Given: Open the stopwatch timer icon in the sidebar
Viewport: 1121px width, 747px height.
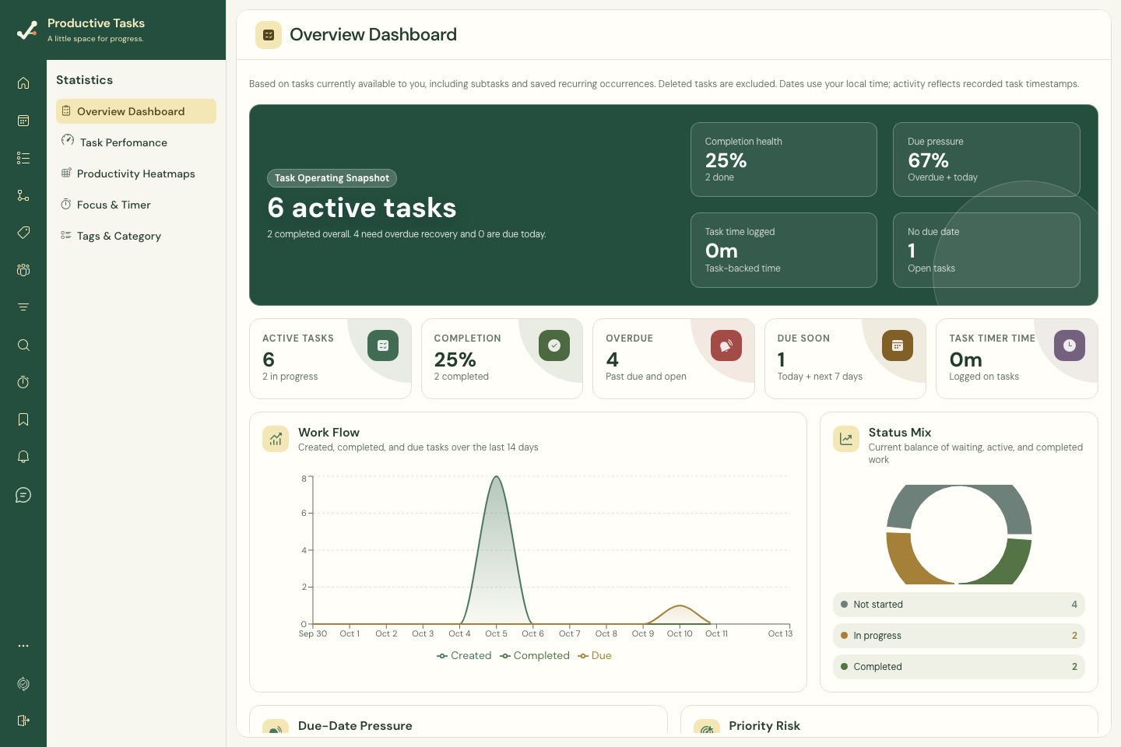Looking at the screenshot, I should coord(23,382).
